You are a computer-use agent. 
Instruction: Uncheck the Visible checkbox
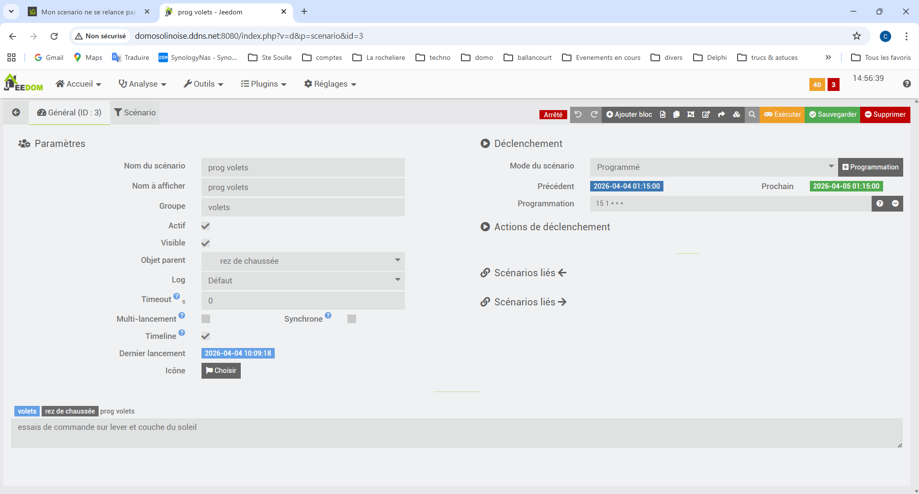(x=206, y=243)
